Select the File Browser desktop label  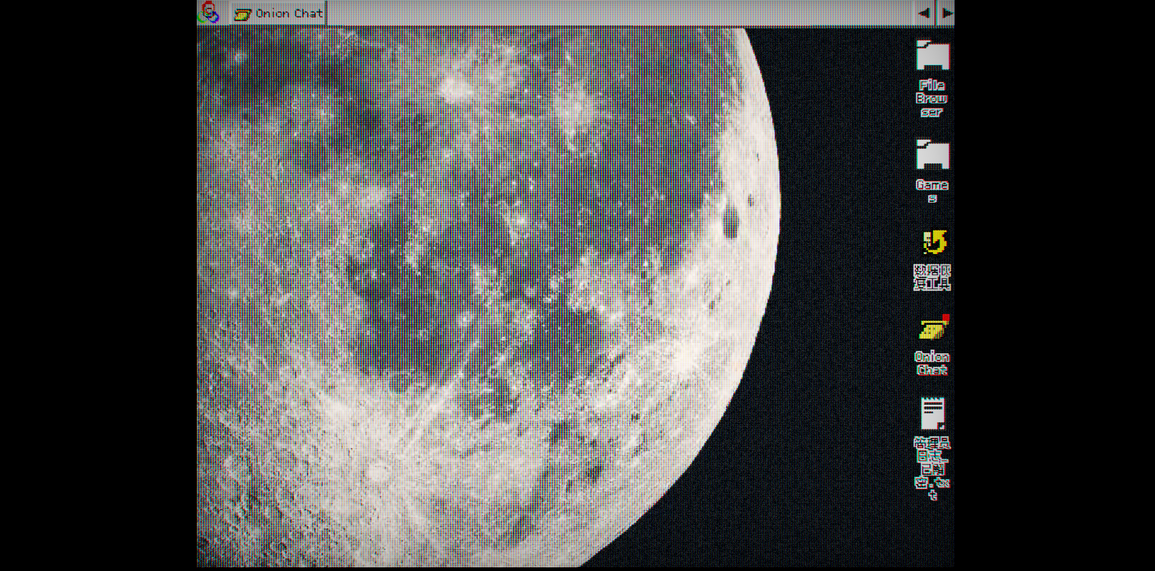point(932,99)
